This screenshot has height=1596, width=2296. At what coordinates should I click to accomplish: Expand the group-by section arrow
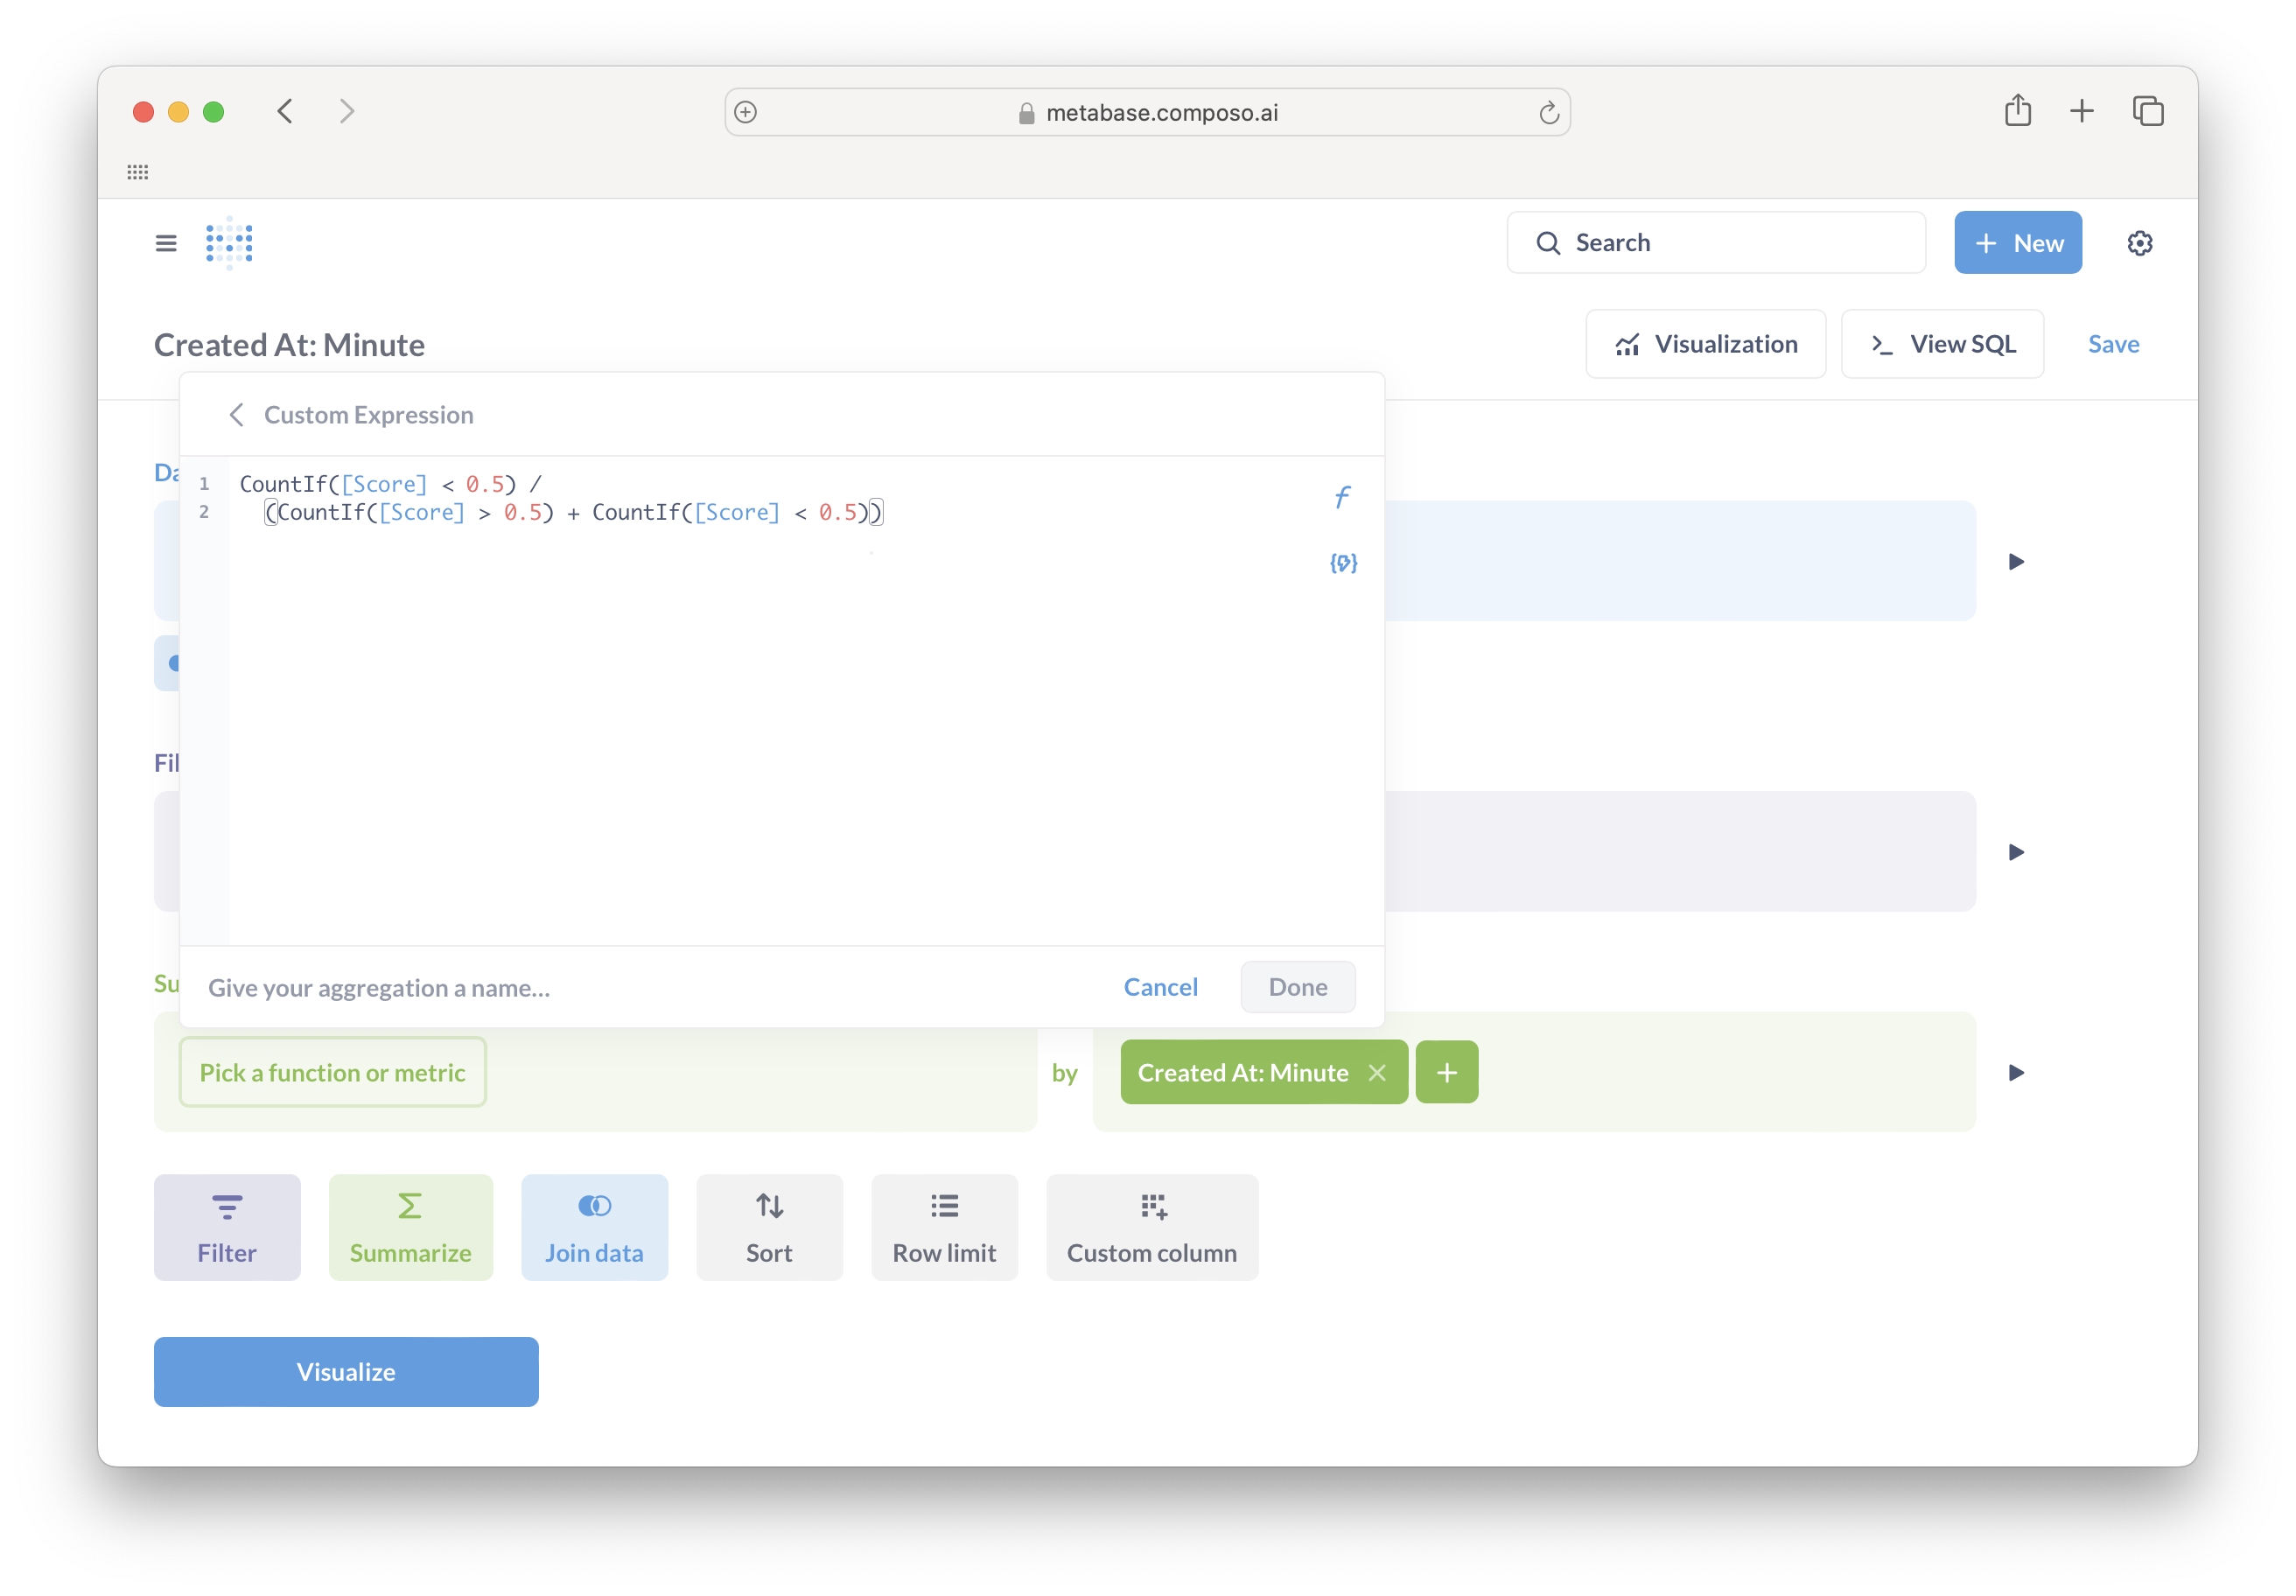point(2016,1073)
